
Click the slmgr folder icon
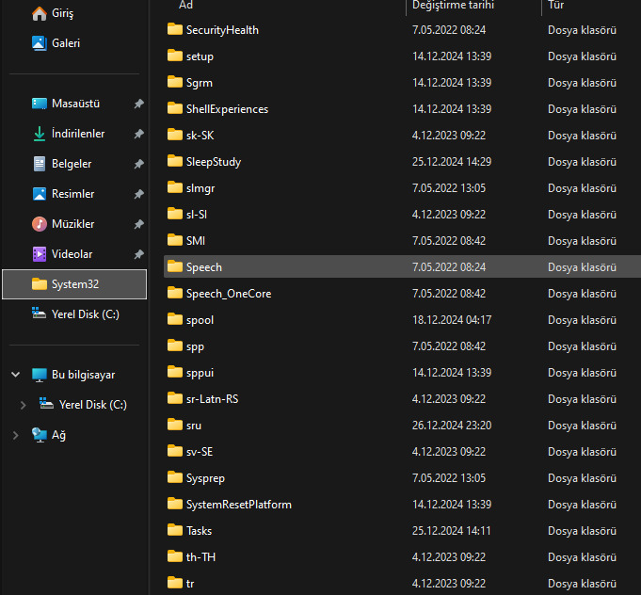pyautogui.click(x=175, y=187)
